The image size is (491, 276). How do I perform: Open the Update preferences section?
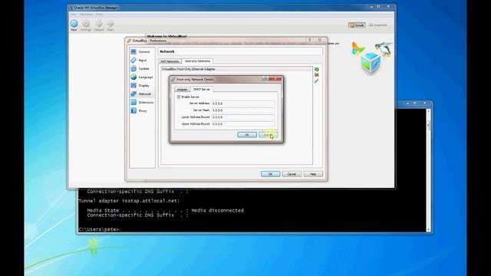pos(140,68)
